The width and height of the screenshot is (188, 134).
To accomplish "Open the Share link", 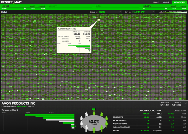I will pos(156,2).
